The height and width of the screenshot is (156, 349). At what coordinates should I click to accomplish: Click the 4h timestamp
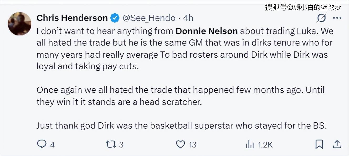[188, 18]
